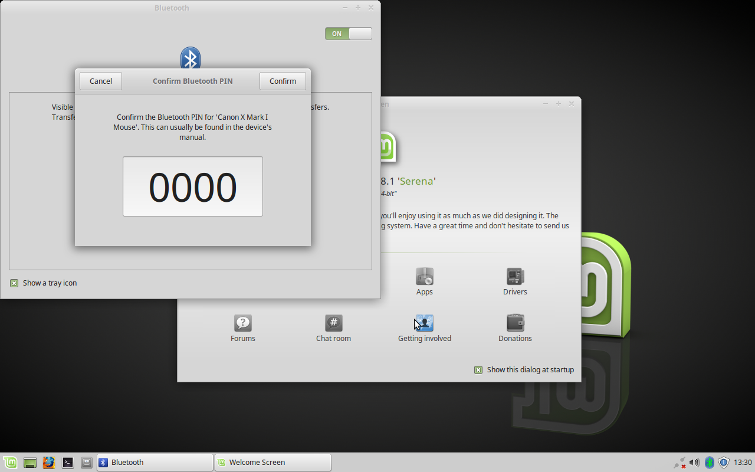Confirm the Bluetooth PIN
The image size is (755, 472).
point(283,81)
